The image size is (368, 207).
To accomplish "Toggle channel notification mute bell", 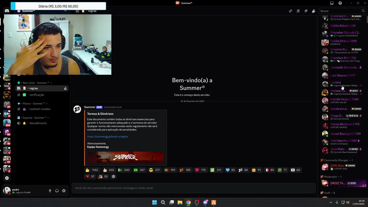I will point(298,11).
